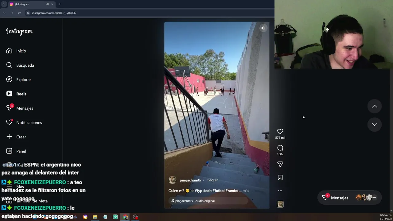The height and width of the screenshot is (221, 393).
Task: Open site information icon in address bar
Action: point(28,13)
